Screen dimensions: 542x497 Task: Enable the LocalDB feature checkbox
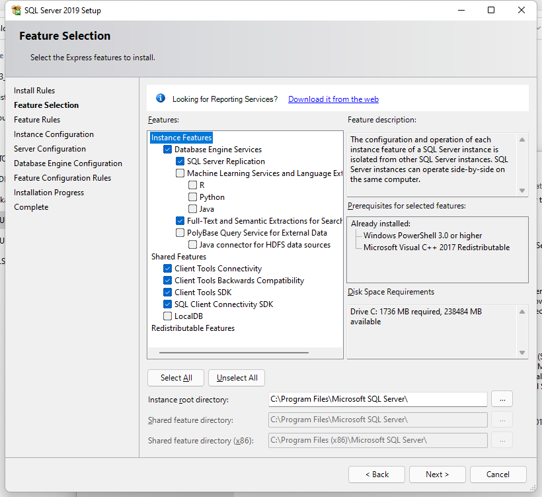click(168, 316)
